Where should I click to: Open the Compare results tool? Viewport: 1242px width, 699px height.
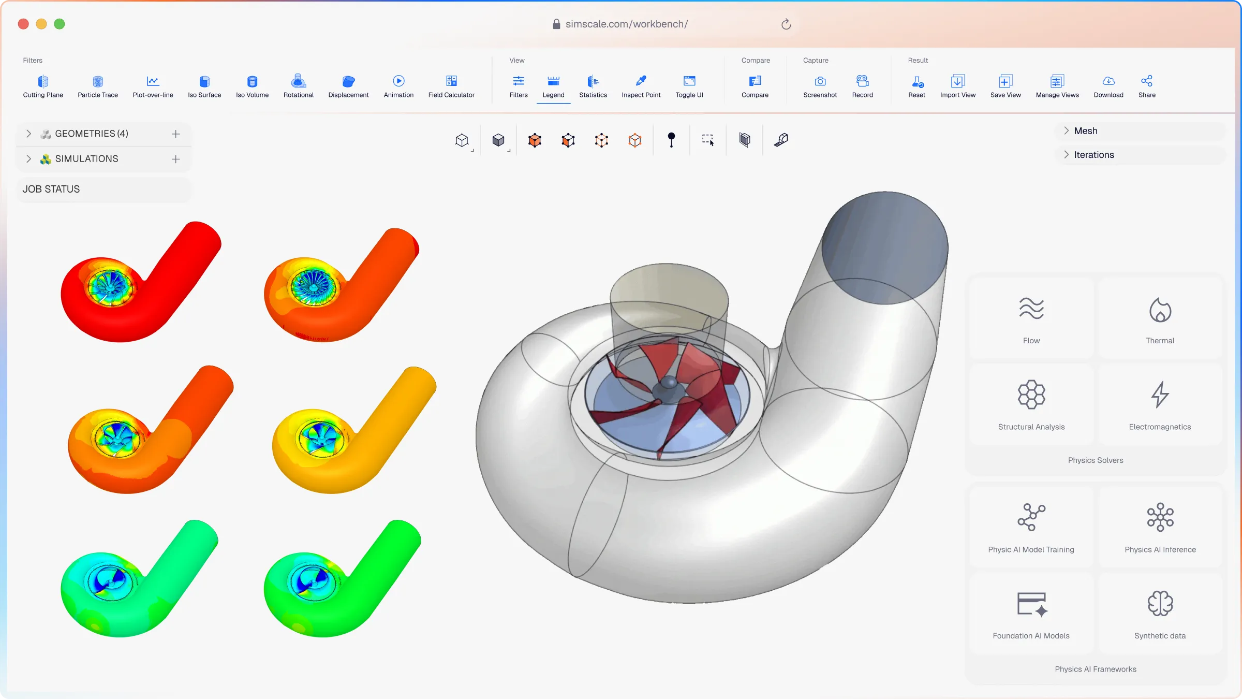[x=755, y=86]
